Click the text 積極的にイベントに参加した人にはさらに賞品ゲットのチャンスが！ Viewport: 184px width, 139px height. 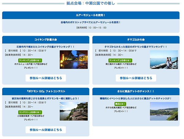coord(136,99)
